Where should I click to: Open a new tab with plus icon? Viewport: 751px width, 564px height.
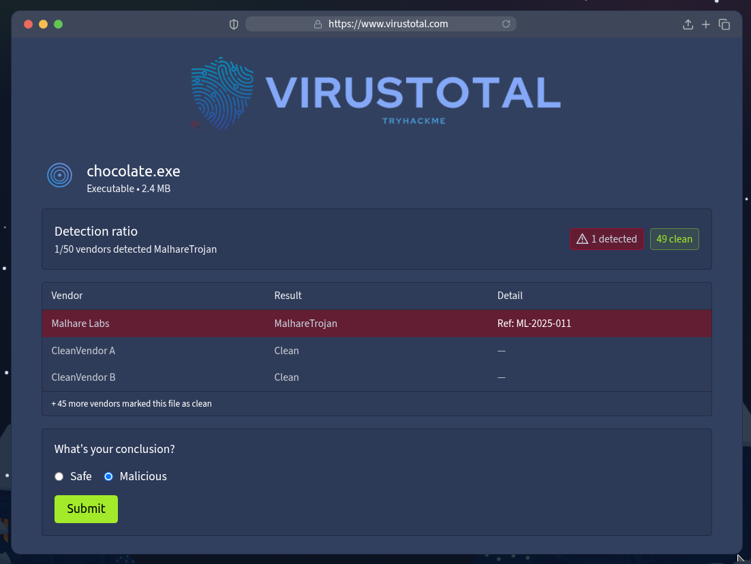click(x=706, y=25)
